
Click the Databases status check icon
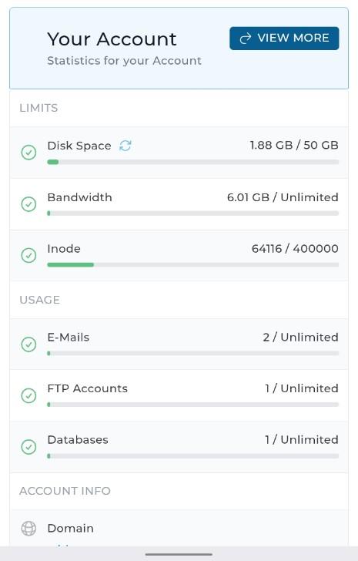click(x=28, y=447)
